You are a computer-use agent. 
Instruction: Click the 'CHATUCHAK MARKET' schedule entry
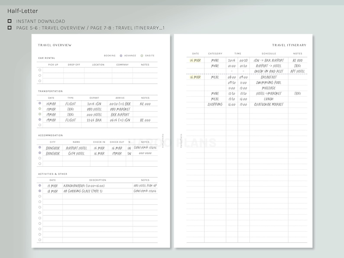click(269, 105)
